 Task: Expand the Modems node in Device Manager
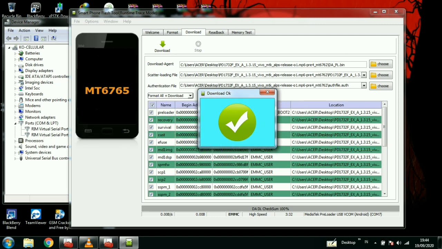(15, 106)
